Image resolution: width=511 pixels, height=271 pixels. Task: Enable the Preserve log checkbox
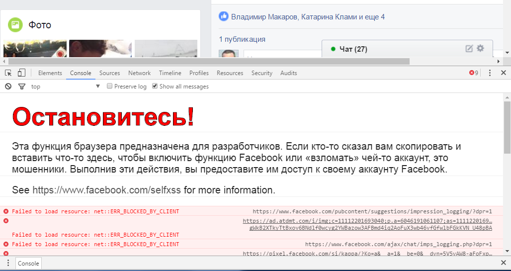[x=110, y=86]
